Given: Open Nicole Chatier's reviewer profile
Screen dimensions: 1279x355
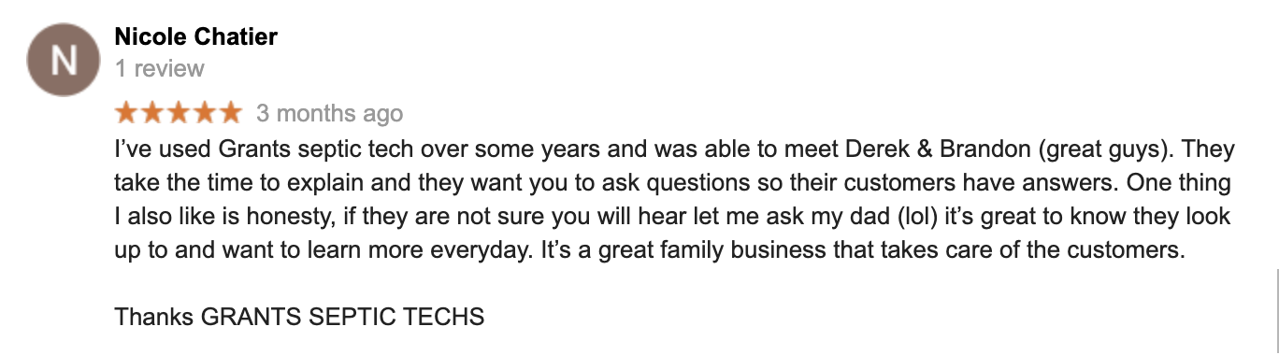Looking at the screenshot, I should coord(195,36).
